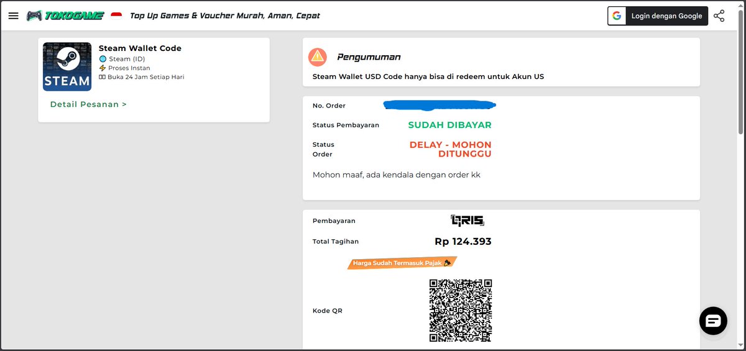This screenshot has width=746, height=351.
Task: Click the Kode QR label
Action: [x=328, y=311]
